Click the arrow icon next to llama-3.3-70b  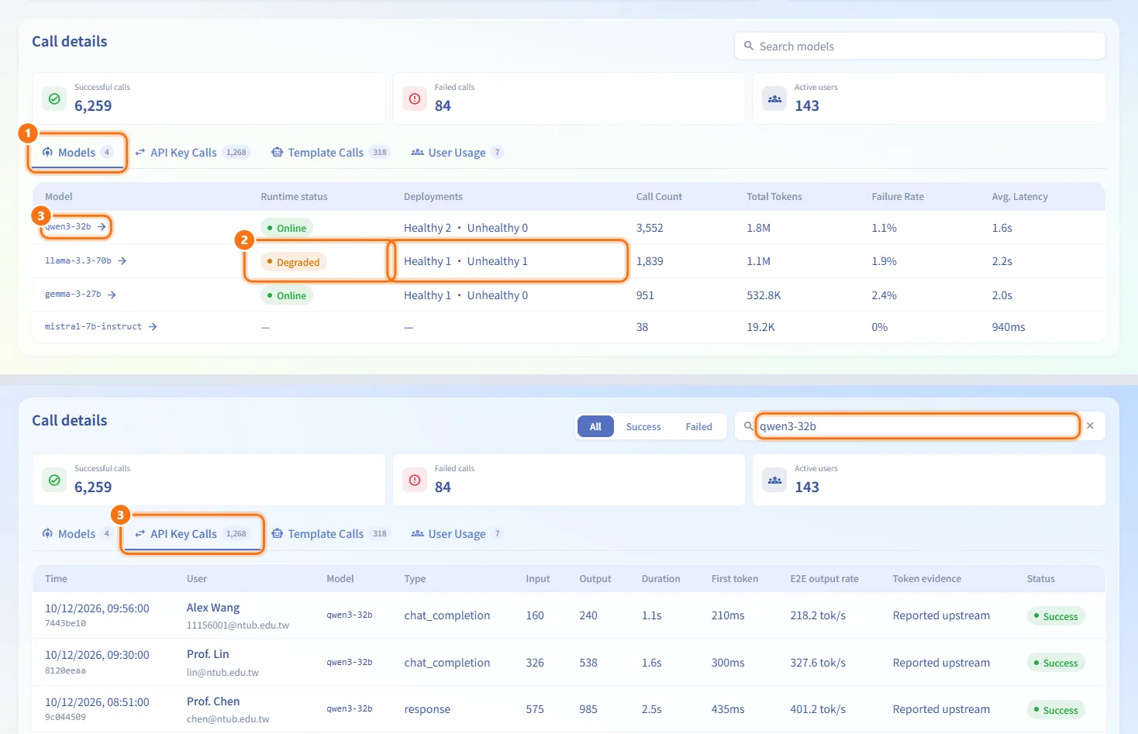coord(122,261)
